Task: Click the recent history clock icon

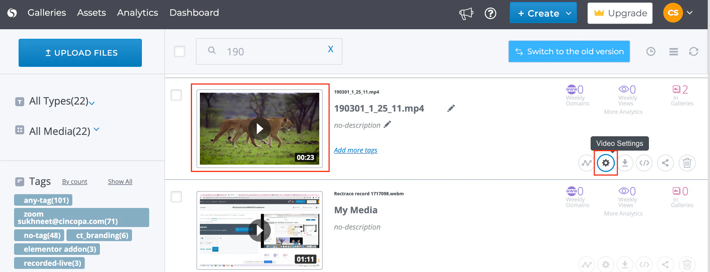Action: (x=651, y=51)
